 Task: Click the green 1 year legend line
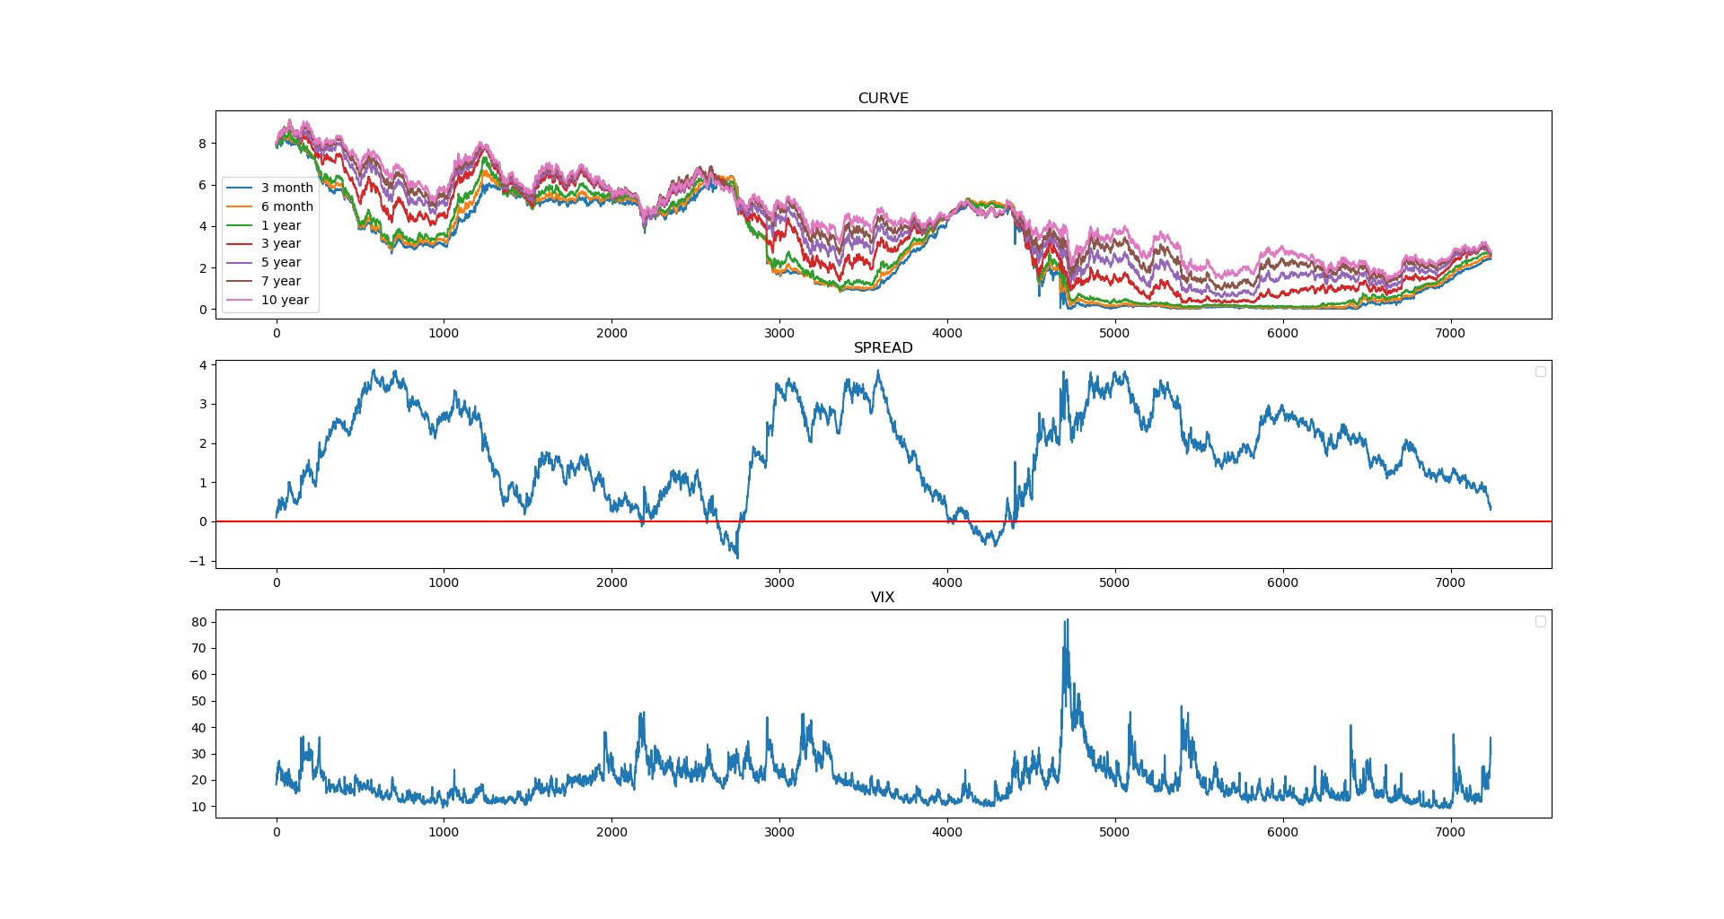(239, 225)
